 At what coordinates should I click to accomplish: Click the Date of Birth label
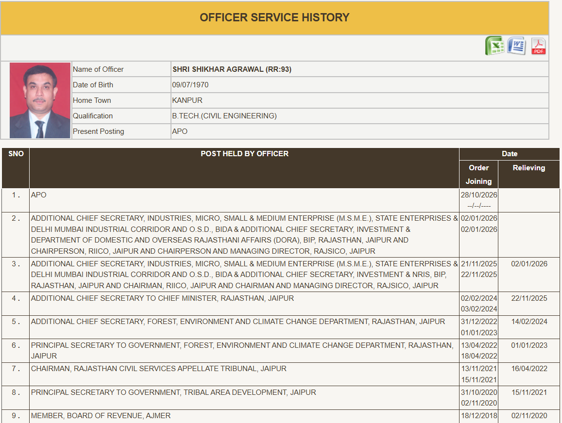(93, 85)
